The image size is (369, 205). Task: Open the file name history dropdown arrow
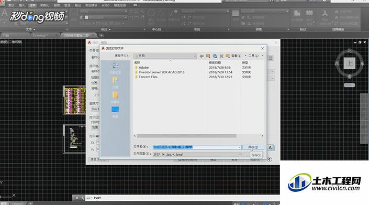(239, 147)
